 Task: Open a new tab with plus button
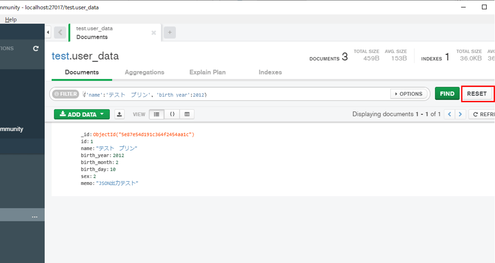[x=169, y=33]
